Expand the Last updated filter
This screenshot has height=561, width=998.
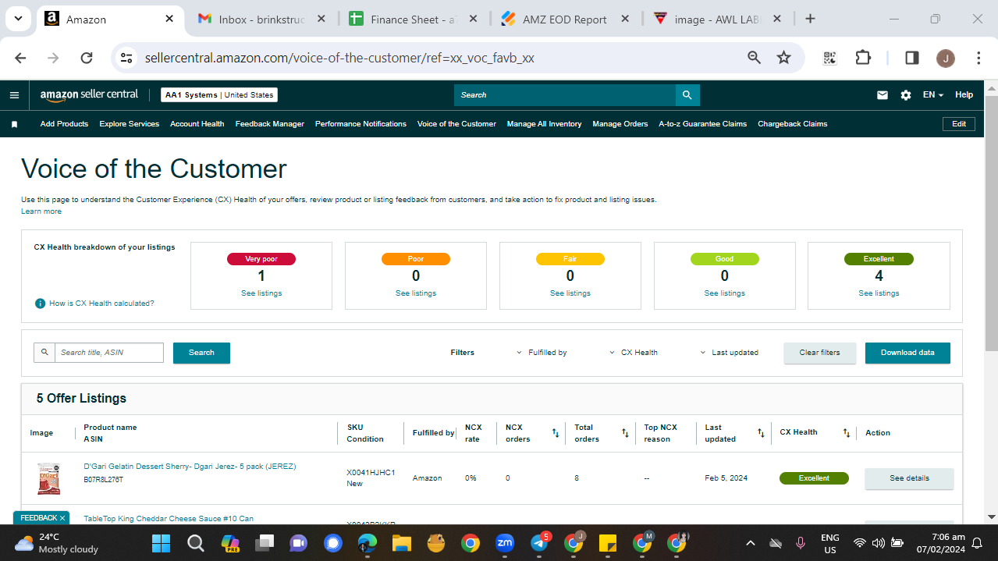click(730, 353)
